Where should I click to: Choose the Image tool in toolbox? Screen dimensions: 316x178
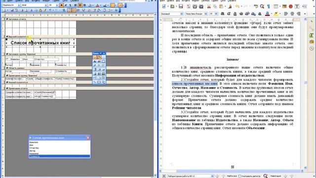pos(95,74)
